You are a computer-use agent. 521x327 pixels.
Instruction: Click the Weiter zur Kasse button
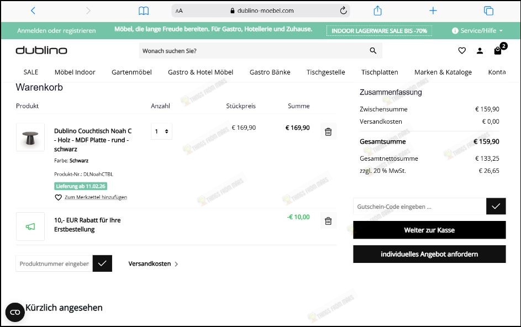429,230
